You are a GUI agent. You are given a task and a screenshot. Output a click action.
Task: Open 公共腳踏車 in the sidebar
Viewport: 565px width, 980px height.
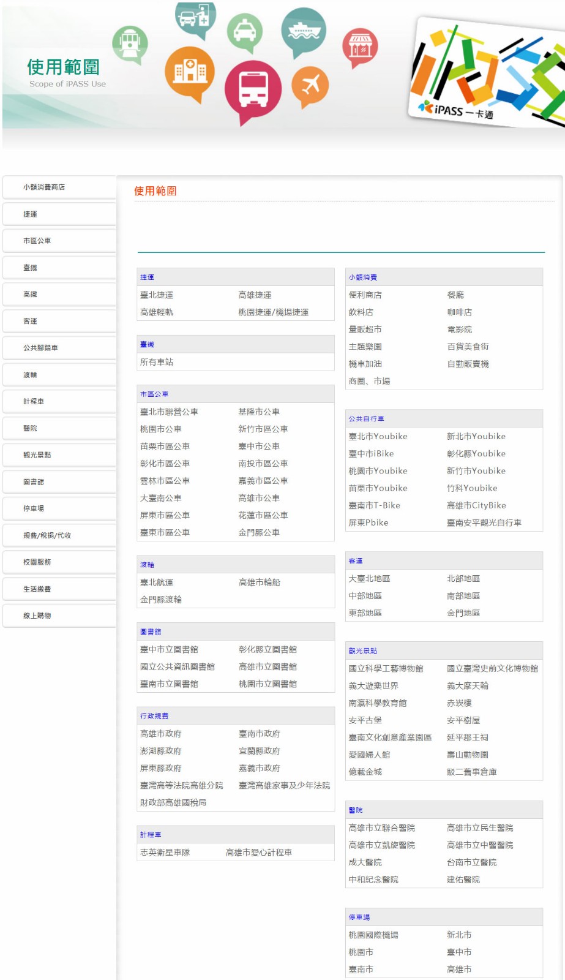pyautogui.click(x=59, y=348)
